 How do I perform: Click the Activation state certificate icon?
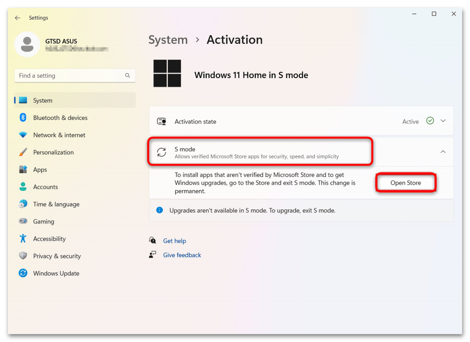coord(162,121)
